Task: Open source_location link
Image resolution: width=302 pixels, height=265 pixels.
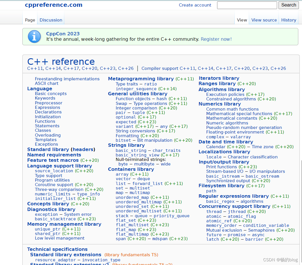Action: coord(54,171)
